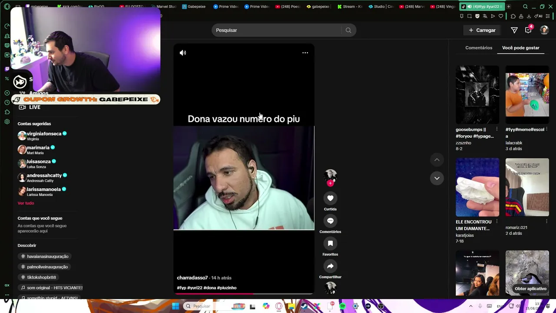
Task: Open the romariz.021 video thumbnail
Action: (527, 187)
